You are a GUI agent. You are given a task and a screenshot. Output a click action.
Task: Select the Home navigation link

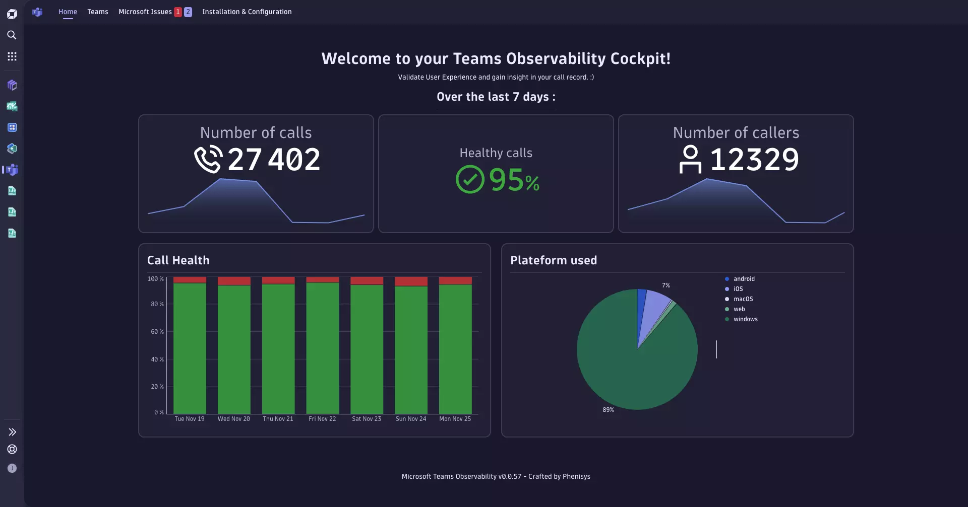(x=68, y=12)
